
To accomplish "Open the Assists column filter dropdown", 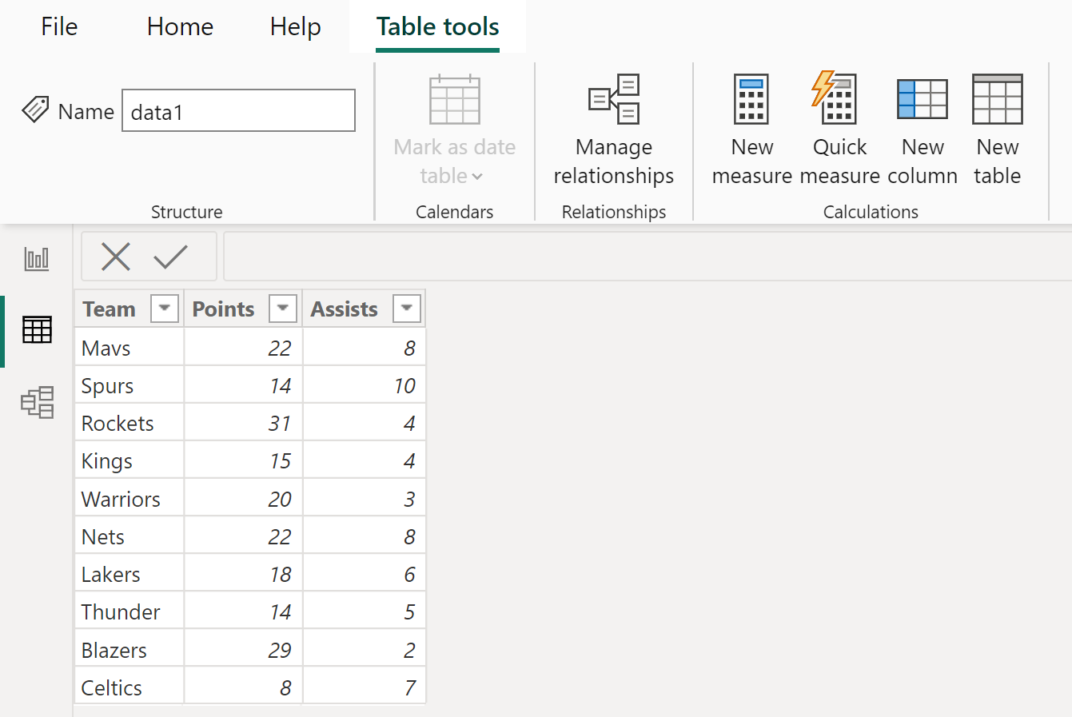I will click(x=406, y=309).
